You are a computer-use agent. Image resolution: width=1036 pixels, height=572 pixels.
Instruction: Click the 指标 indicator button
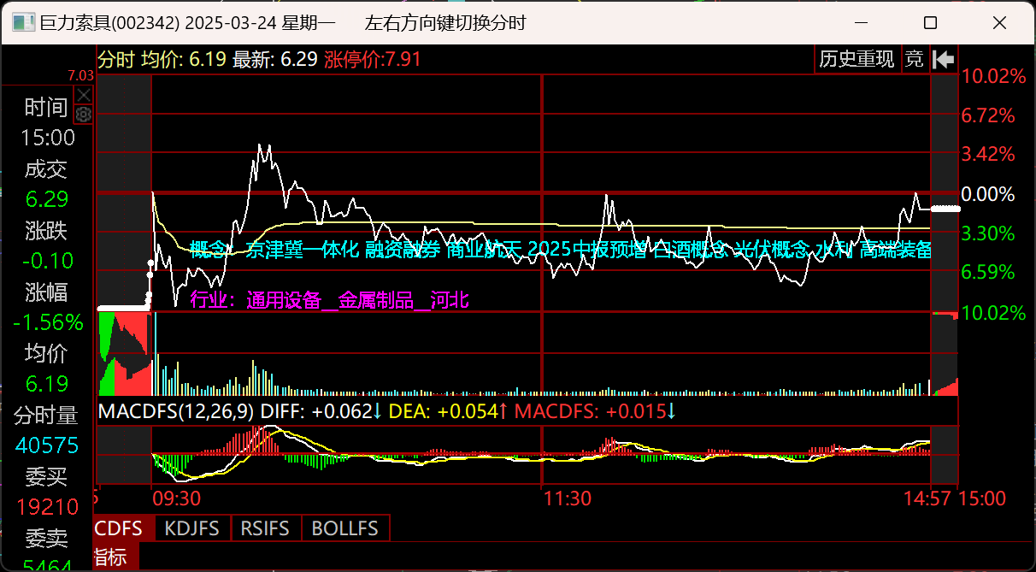109,557
